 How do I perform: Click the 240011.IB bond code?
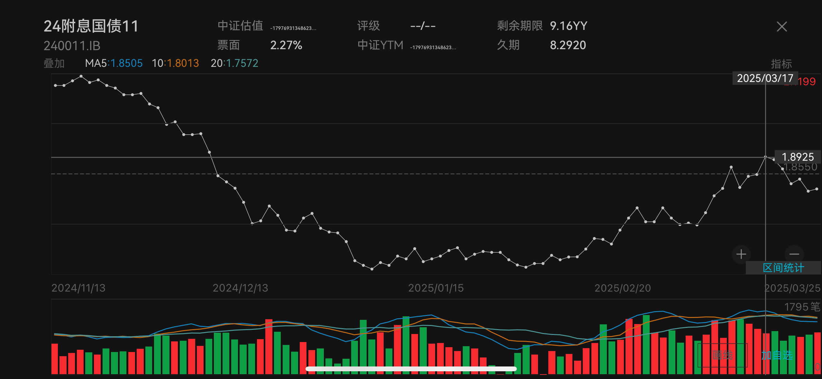point(72,46)
